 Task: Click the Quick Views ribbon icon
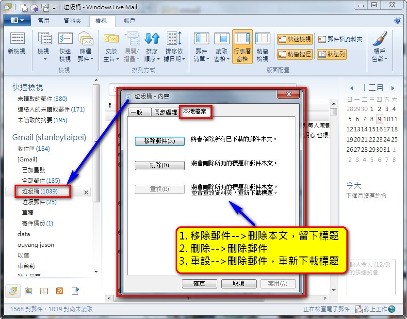(x=65, y=38)
